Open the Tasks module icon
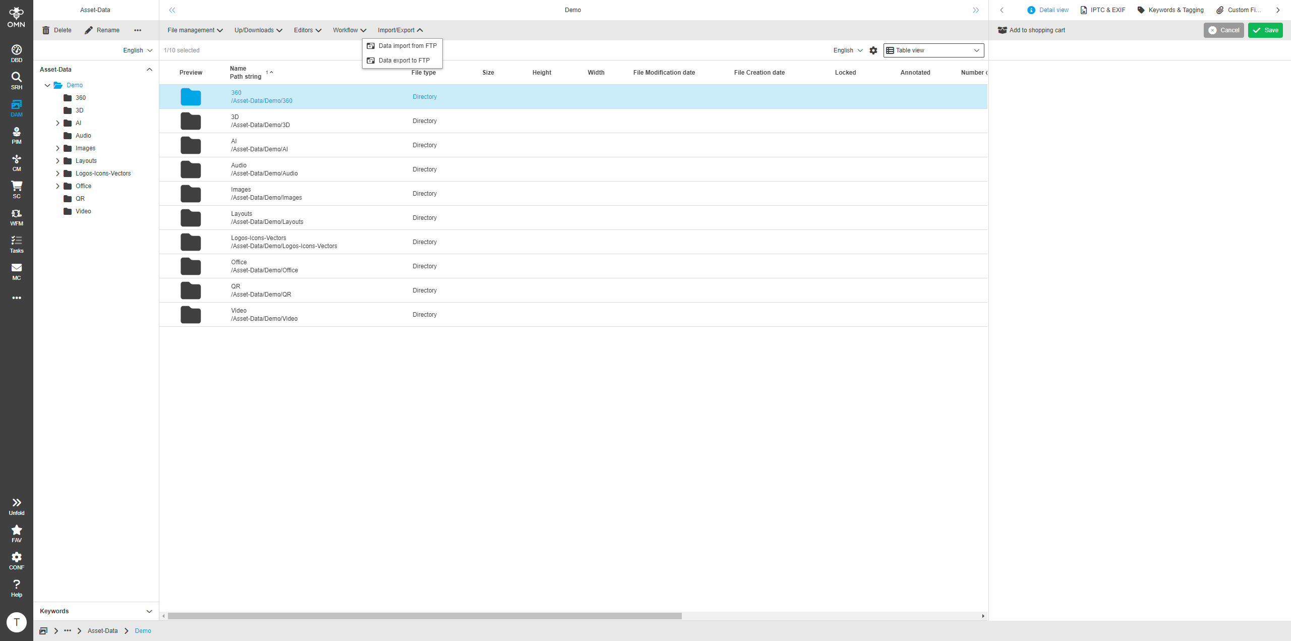The image size is (1291, 641). point(17,244)
